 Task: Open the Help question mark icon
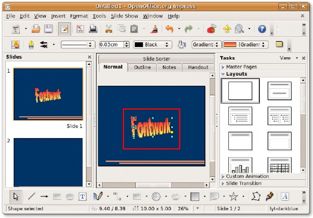pos(262,29)
